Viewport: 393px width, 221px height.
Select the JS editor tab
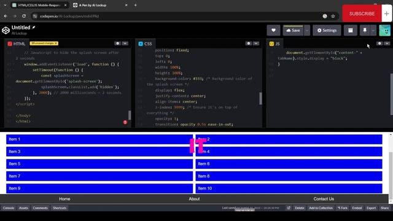tap(274, 44)
